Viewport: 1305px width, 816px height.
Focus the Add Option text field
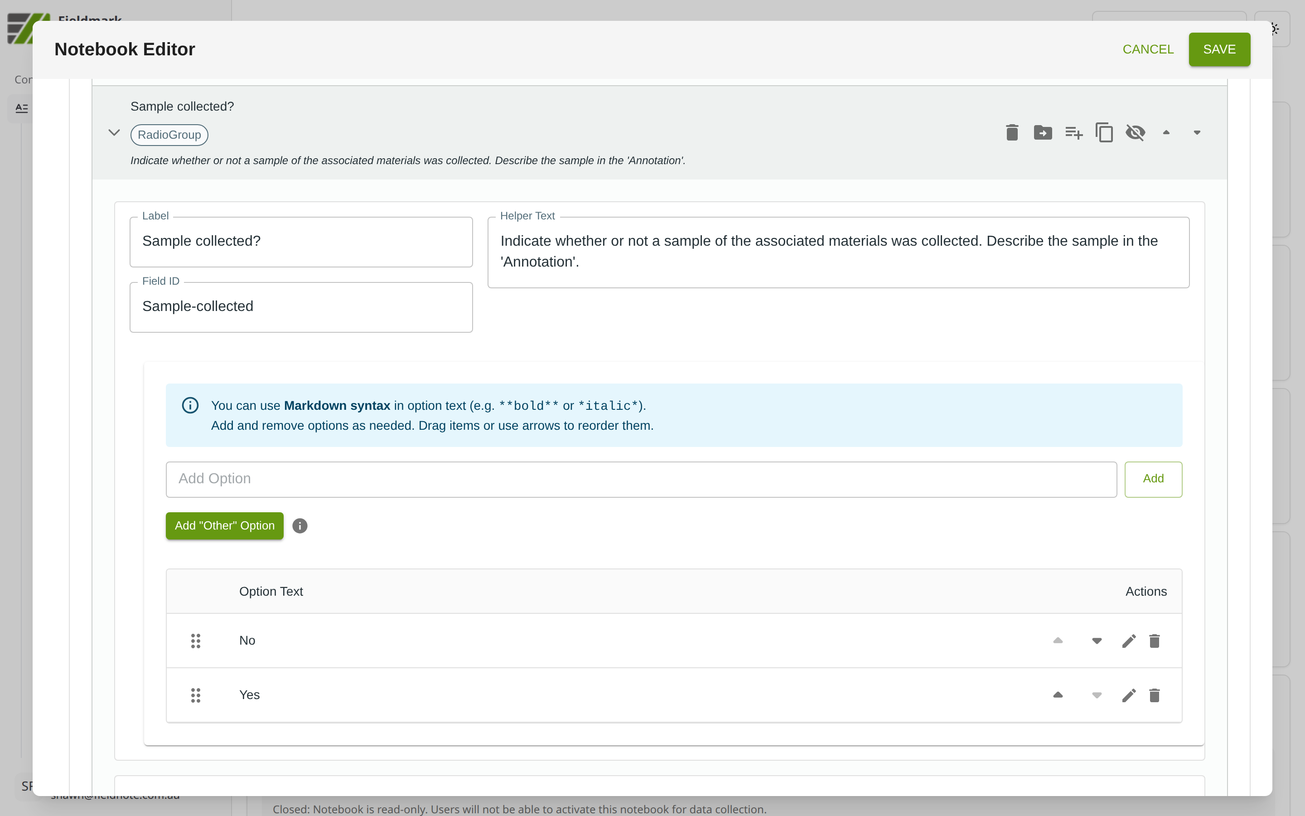[x=641, y=479]
